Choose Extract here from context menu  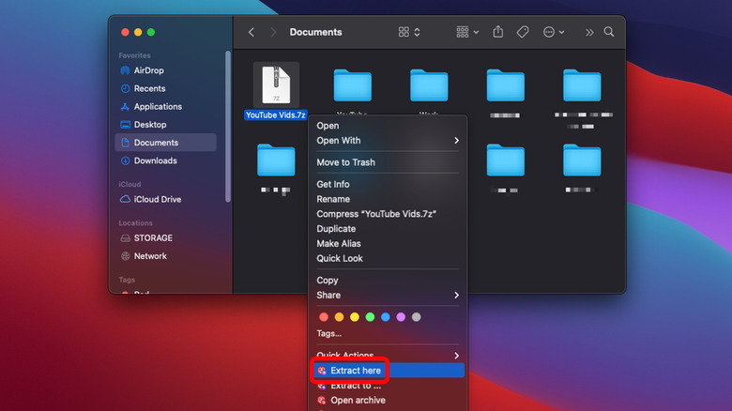tap(356, 371)
